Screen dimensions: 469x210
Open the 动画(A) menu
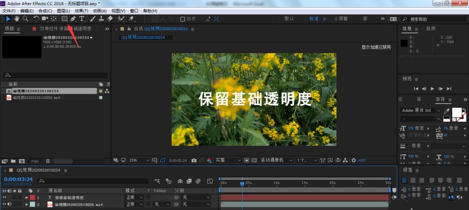click(99, 11)
